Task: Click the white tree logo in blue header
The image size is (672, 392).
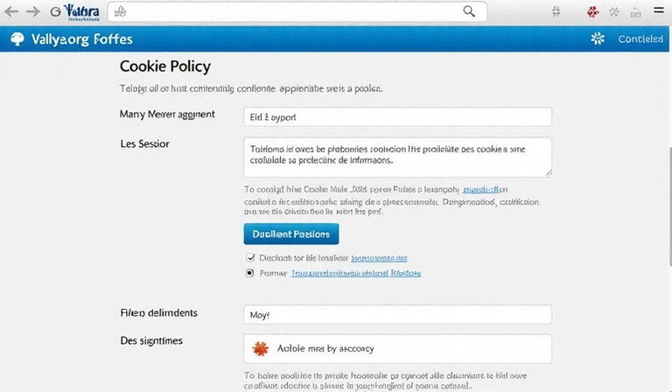Action: pyautogui.click(x=16, y=38)
